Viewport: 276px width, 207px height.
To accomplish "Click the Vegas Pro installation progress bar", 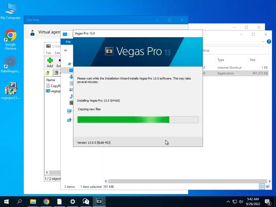I will [138, 120].
